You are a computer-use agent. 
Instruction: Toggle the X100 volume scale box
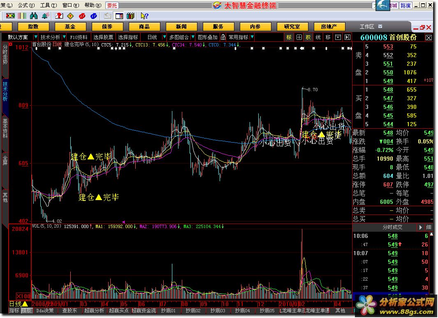23,296
